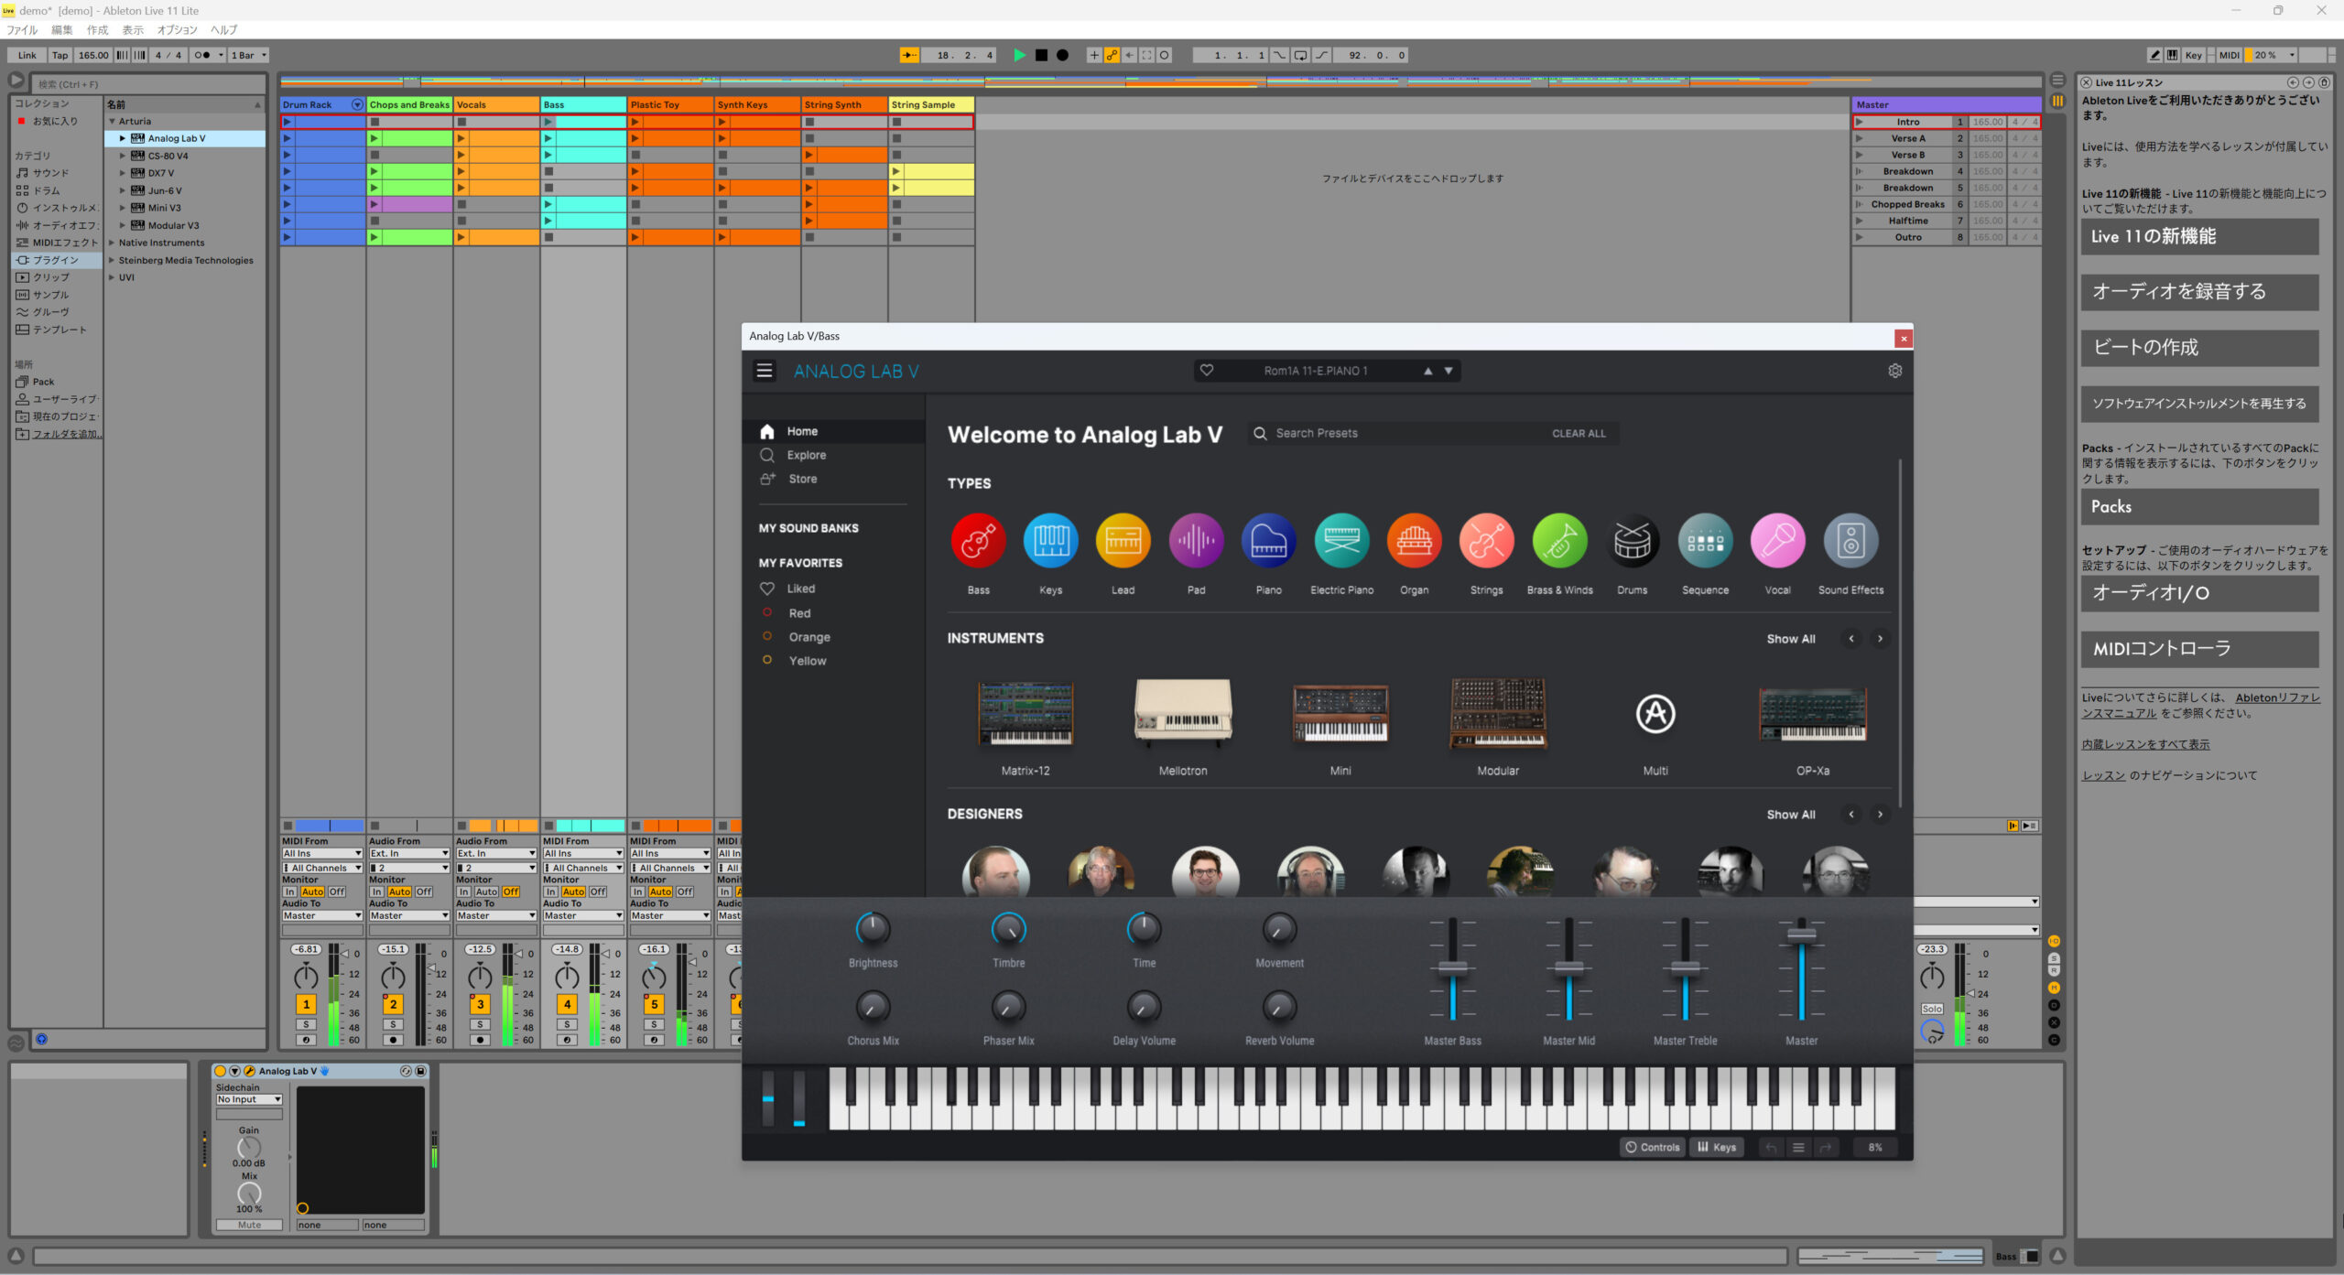Open the Analog Lab V hamburger menu
The width and height of the screenshot is (2344, 1275).
[765, 371]
